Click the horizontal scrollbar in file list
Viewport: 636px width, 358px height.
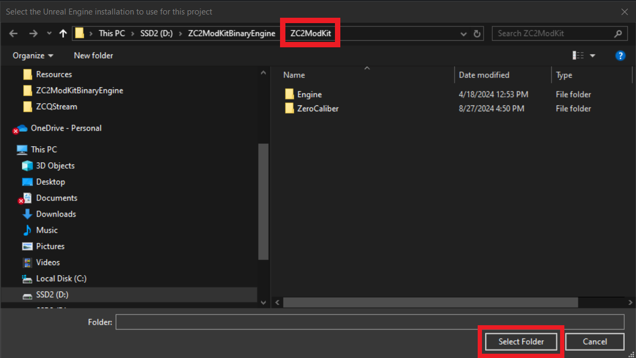tap(430, 303)
